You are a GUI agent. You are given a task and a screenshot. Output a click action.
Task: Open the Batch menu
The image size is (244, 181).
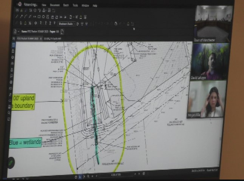[x=66, y=5]
